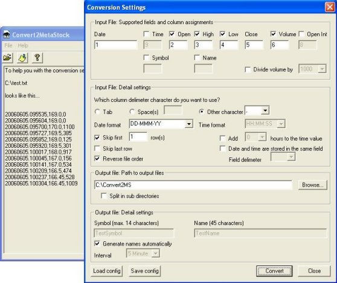Click the Save config button
The width and height of the screenshot is (337, 283).
point(144,271)
